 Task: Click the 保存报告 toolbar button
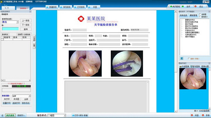(66, 7)
